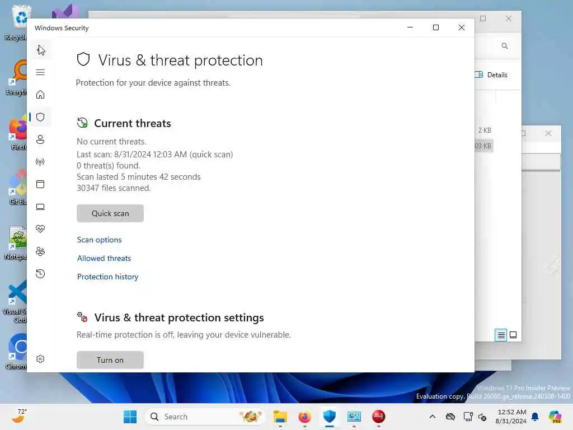
Task: Open Device security laptop icon
Action: [40, 207]
